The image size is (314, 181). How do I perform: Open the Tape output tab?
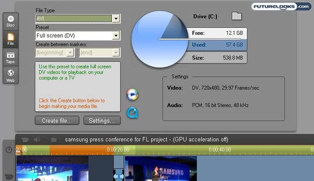pyautogui.click(x=11, y=58)
